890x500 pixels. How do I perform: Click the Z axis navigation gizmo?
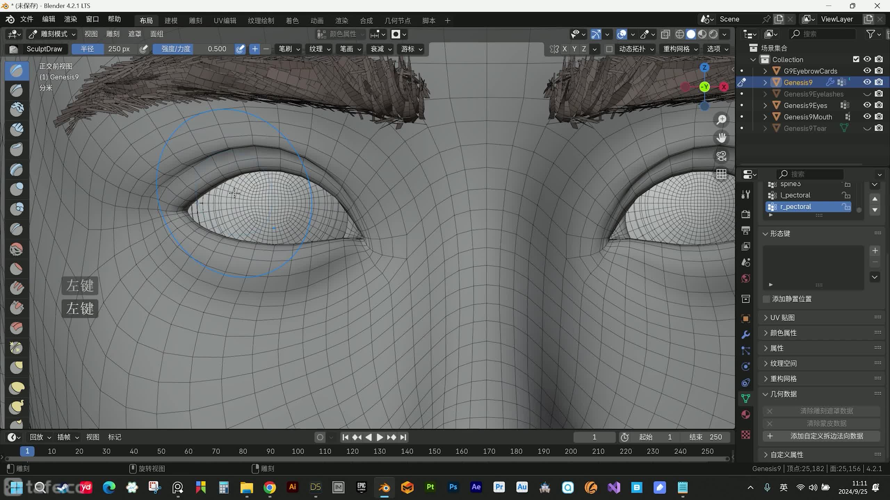(704, 67)
